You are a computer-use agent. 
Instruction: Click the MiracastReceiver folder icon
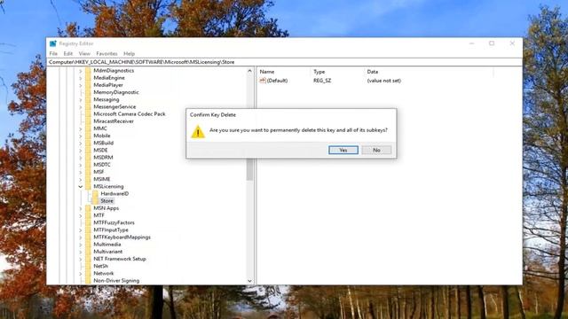tap(88, 121)
